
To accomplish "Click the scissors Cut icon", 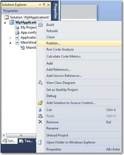I will coord(40,110).
